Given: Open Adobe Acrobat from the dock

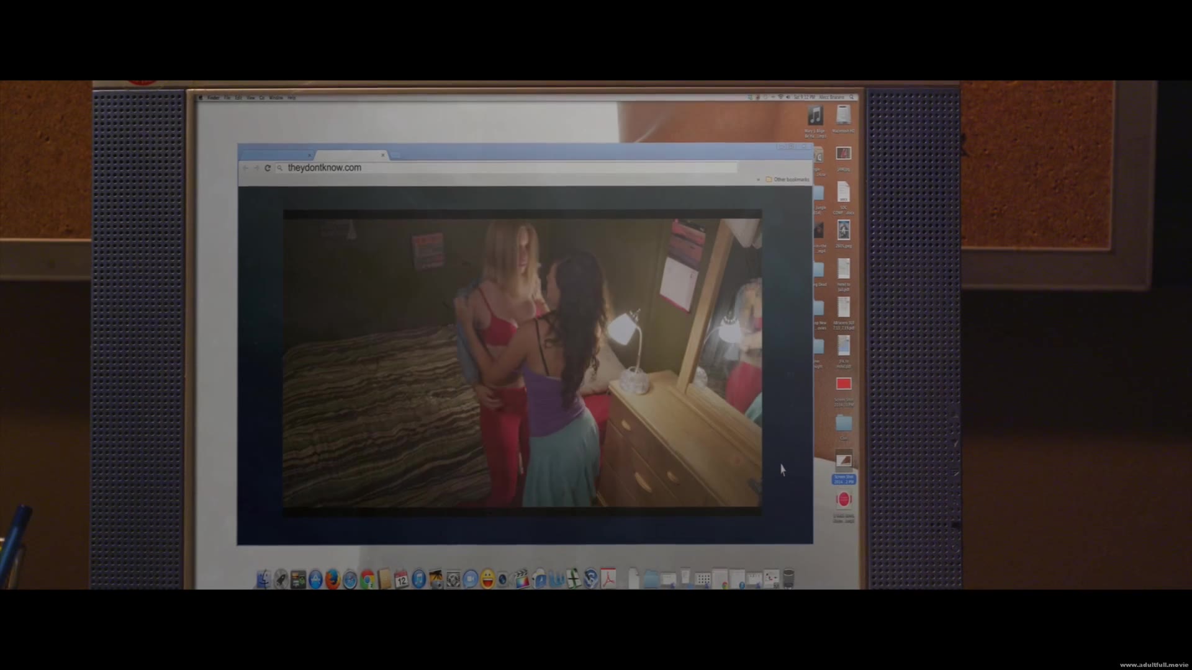Looking at the screenshot, I should click(608, 579).
